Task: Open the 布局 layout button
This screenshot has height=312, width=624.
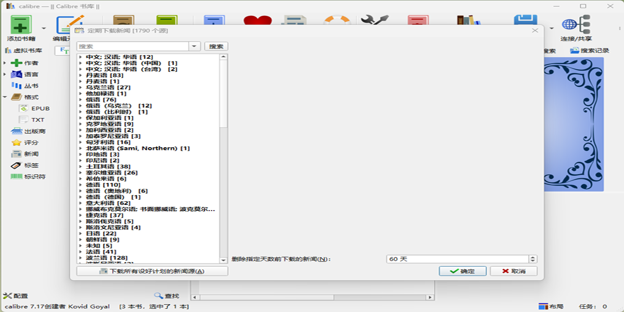Action: pyautogui.click(x=551, y=307)
